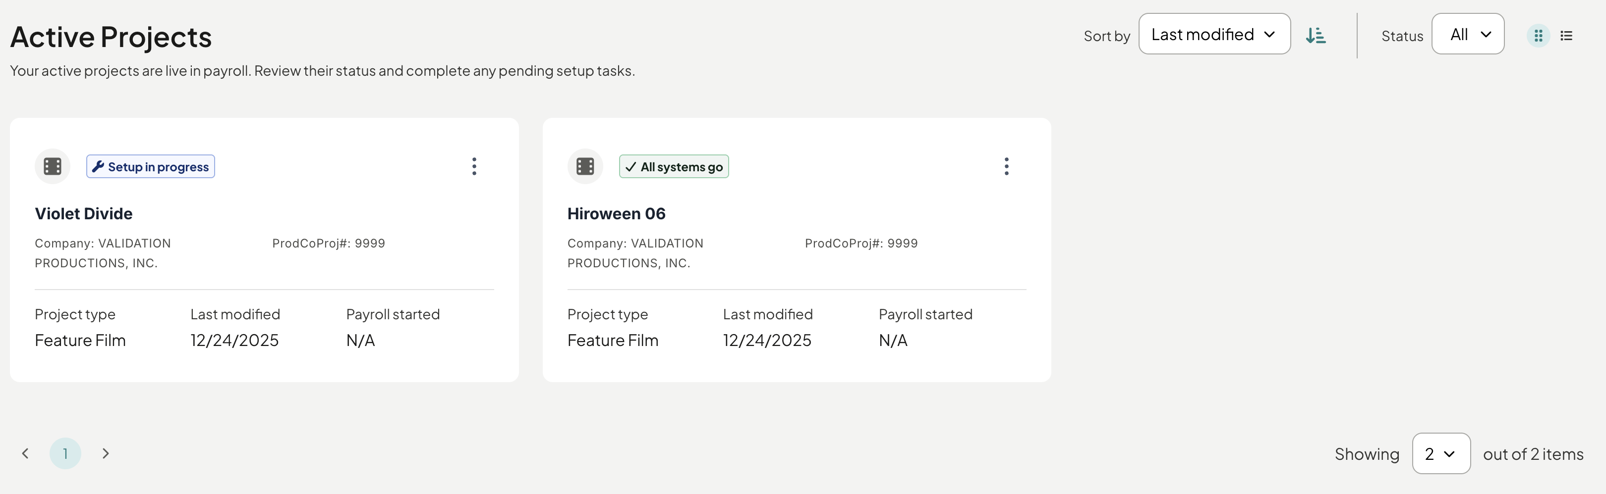Open the Status filter dropdown
This screenshot has height=494, width=1606.
point(1468,34)
